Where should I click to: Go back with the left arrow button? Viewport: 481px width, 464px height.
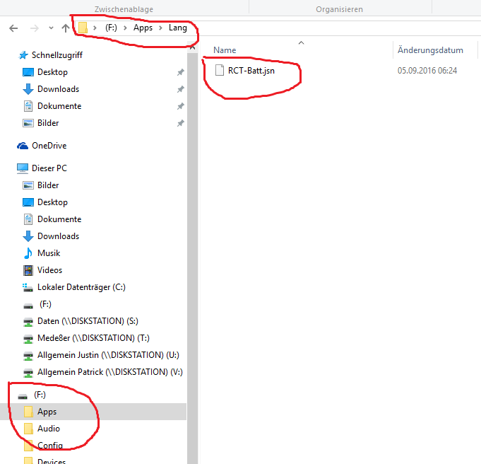pos(13,28)
